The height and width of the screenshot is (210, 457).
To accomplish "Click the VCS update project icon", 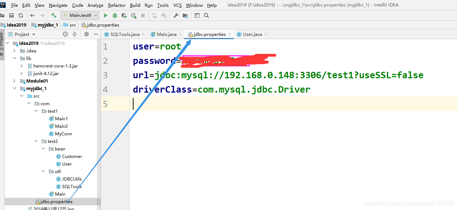I will [x=155, y=15].
